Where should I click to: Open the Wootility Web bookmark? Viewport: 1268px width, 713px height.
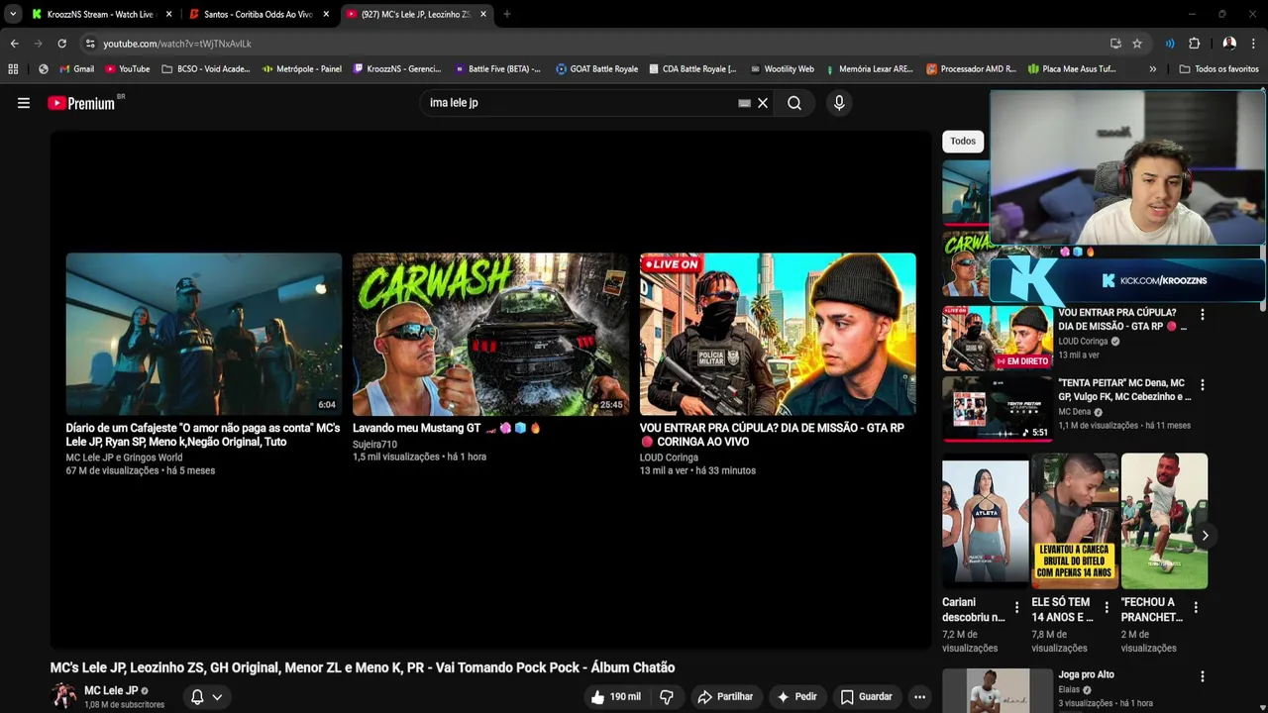[782, 69]
